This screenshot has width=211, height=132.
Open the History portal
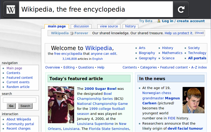click(168, 48)
